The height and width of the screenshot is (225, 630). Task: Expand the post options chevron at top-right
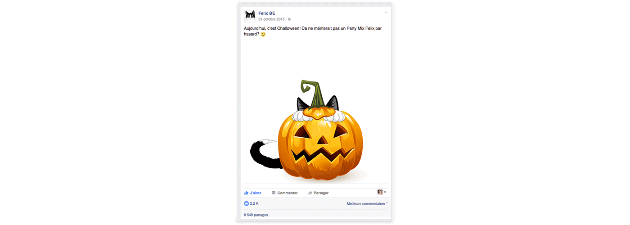point(386,13)
